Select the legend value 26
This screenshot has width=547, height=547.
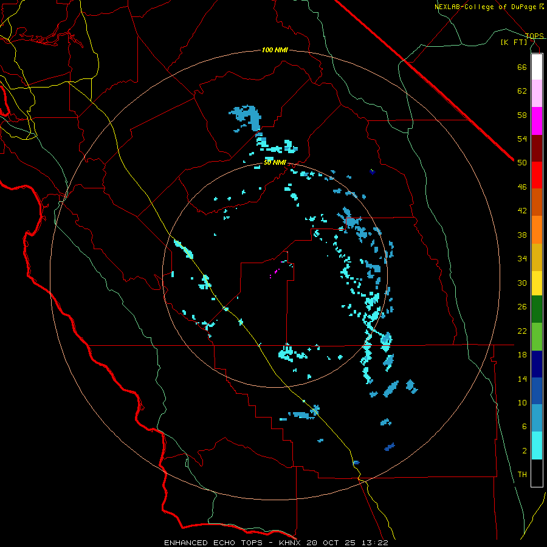[522, 307]
